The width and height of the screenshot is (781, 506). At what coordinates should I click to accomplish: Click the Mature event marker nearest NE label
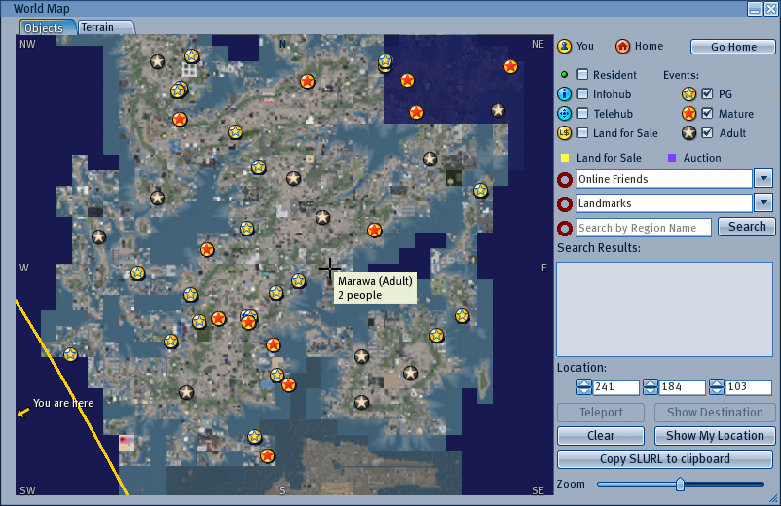(x=510, y=66)
